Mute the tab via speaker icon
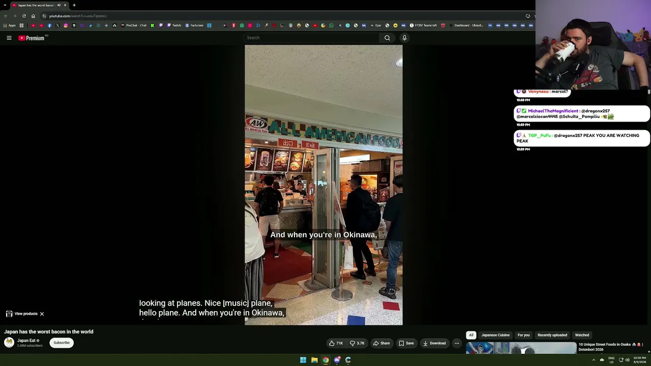 (x=58, y=5)
